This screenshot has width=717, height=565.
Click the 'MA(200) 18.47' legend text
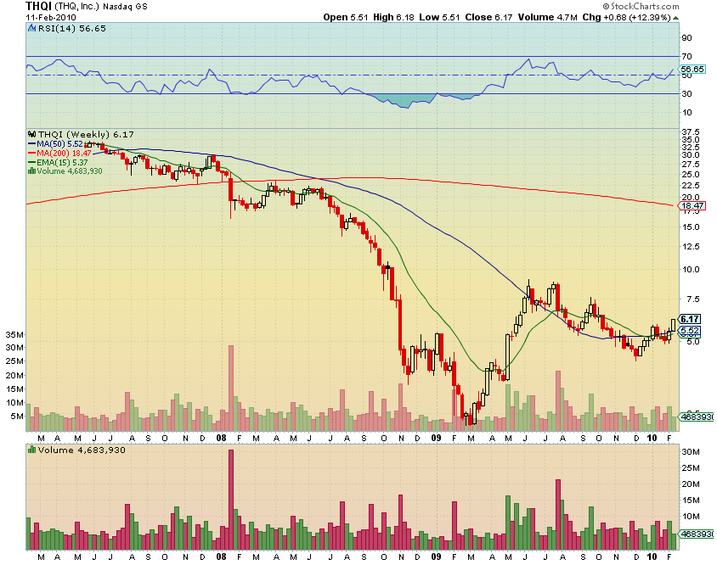click(64, 153)
